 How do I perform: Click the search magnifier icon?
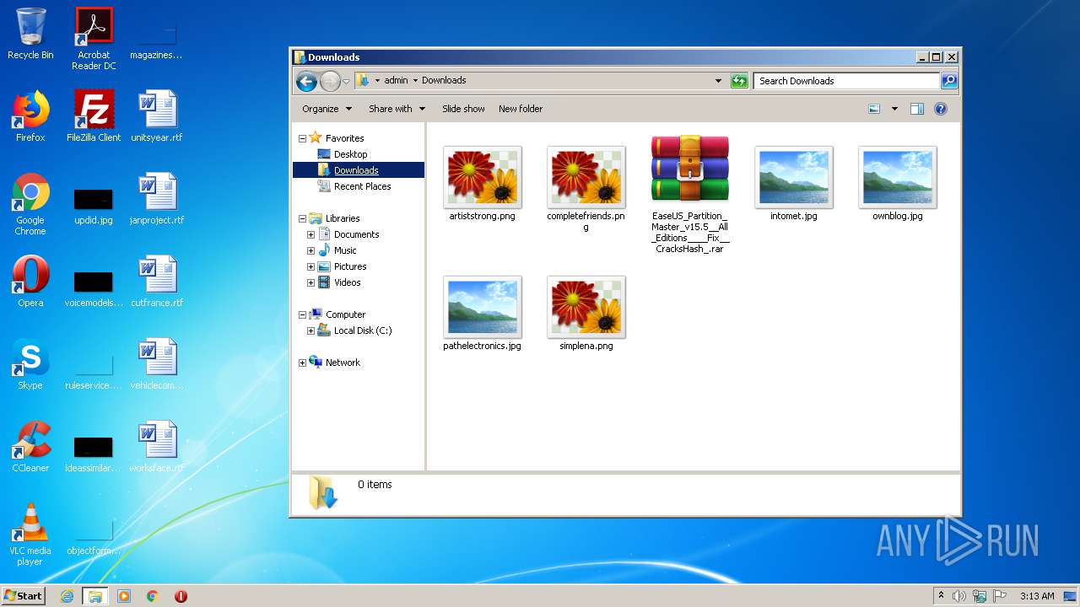[x=949, y=81]
